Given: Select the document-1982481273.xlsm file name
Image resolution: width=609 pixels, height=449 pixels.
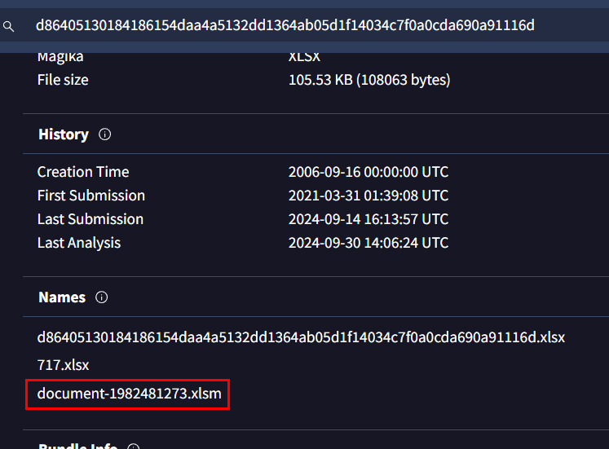Looking at the screenshot, I should tap(128, 394).
